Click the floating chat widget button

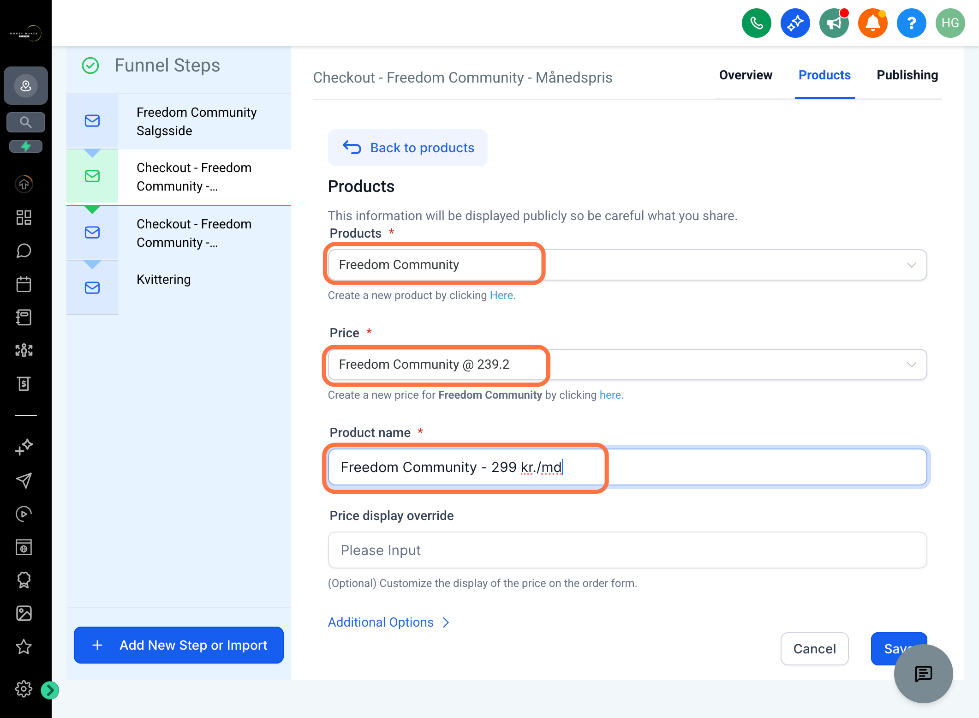pyautogui.click(x=923, y=674)
